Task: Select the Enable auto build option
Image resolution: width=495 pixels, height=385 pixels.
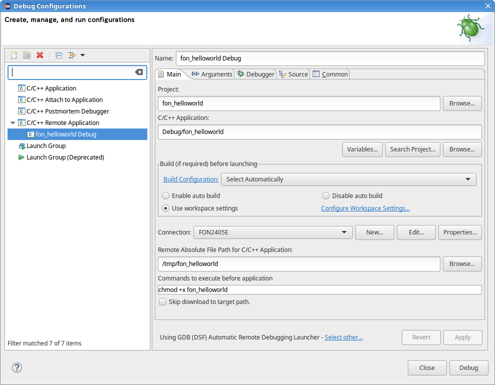Action: coord(166,196)
